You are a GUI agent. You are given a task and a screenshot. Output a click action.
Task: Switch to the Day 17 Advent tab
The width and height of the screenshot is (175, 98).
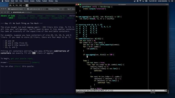tap(70, 9)
